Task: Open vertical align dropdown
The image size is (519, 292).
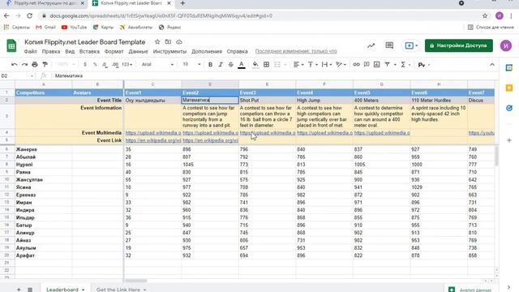Action: point(312,65)
